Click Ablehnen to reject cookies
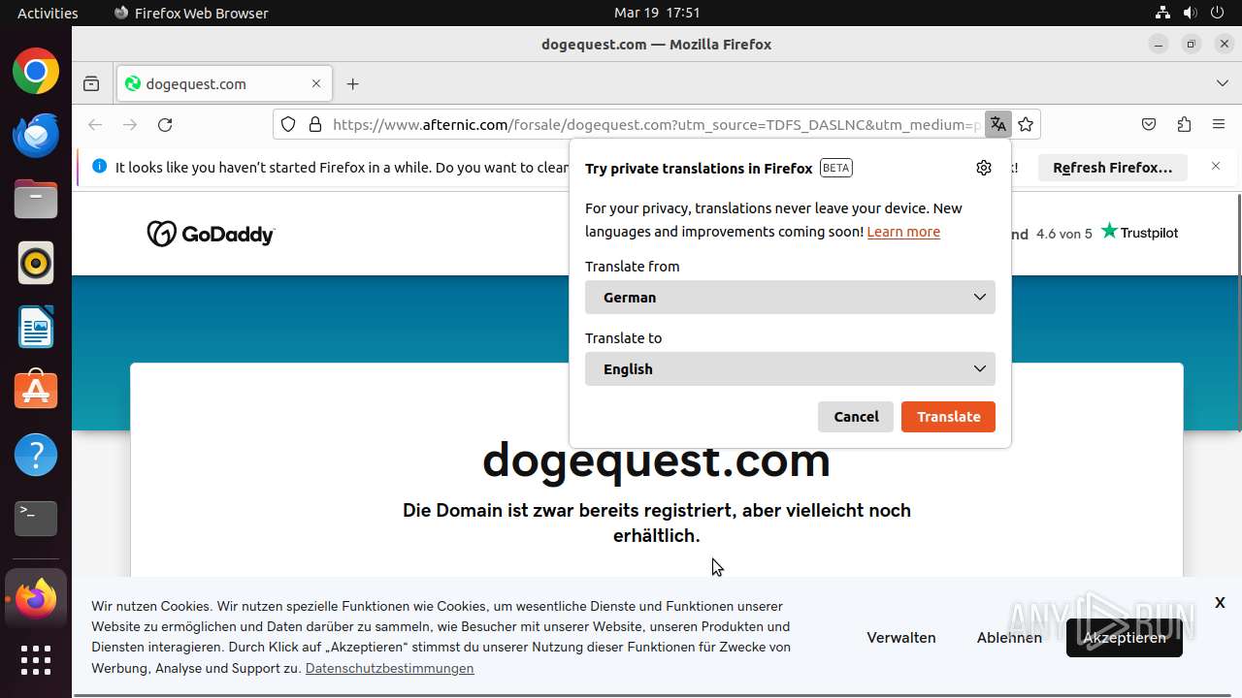Viewport: 1242px width, 698px height. tap(1009, 638)
